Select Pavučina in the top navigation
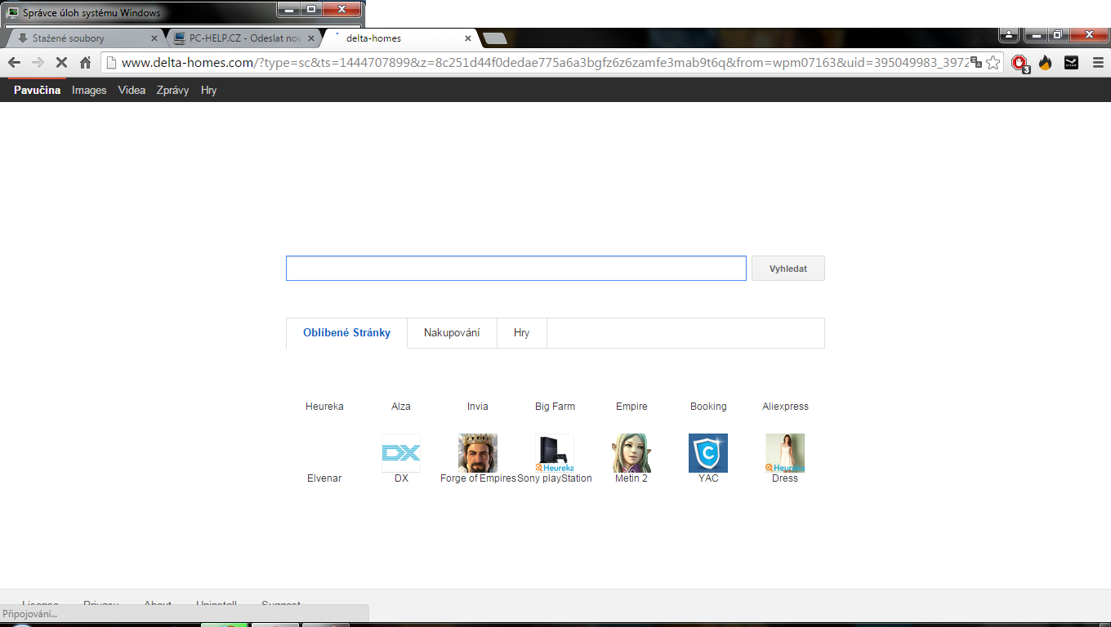The width and height of the screenshot is (1111, 627). pyautogui.click(x=37, y=91)
